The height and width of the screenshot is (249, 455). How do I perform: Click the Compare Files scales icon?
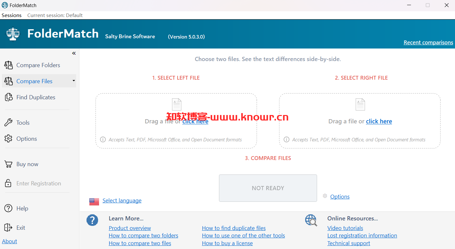[x=8, y=81]
